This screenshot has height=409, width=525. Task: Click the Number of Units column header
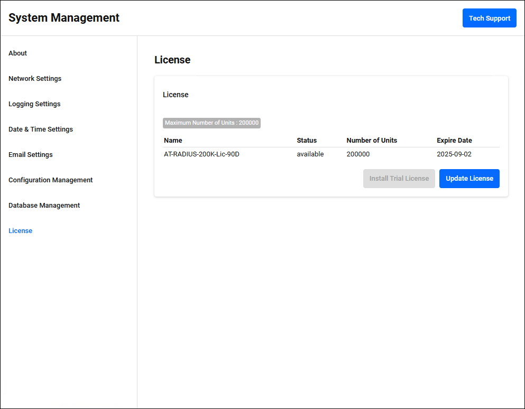click(x=372, y=141)
